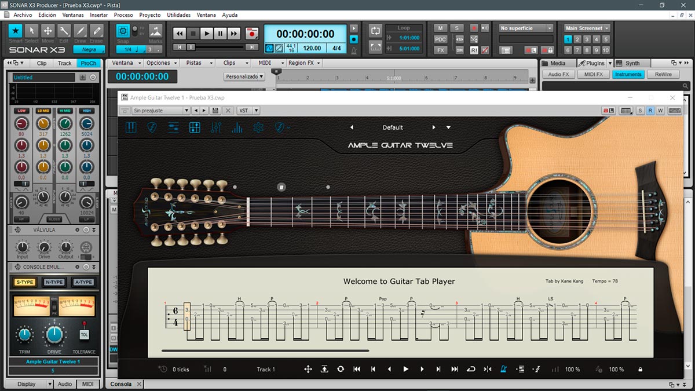Select the Move tool in SONAR toolbar

click(48, 31)
